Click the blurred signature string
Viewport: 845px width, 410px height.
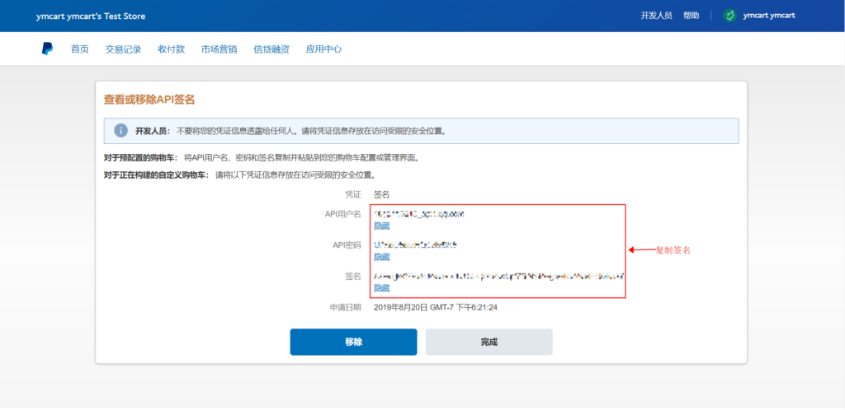498,277
